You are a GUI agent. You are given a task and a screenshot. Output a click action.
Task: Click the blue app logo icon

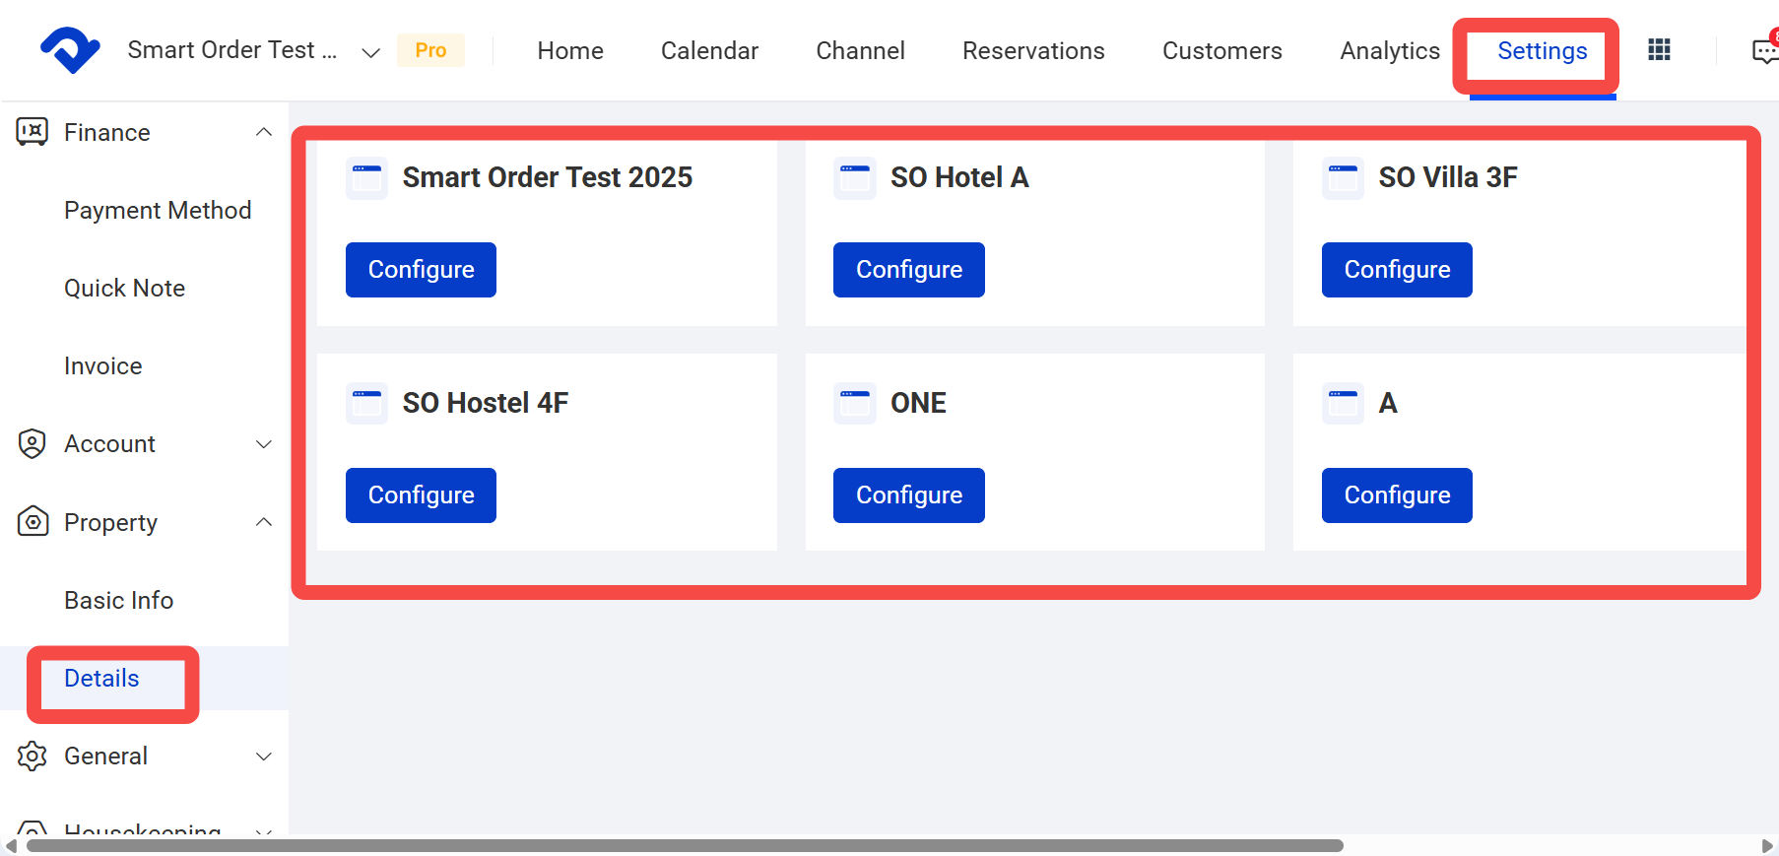coord(70,49)
